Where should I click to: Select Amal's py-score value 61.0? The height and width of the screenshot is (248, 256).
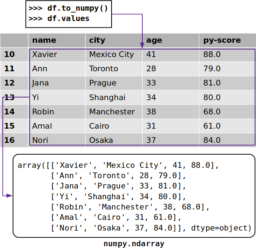pos(212,126)
